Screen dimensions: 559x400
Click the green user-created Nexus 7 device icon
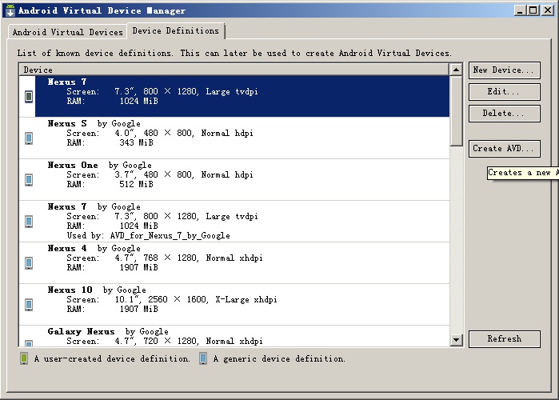coord(29,97)
